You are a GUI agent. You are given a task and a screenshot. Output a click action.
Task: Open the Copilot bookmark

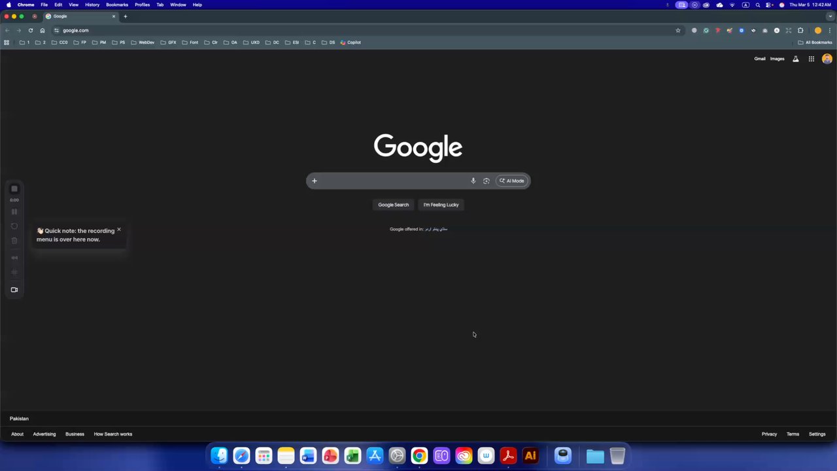point(350,43)
